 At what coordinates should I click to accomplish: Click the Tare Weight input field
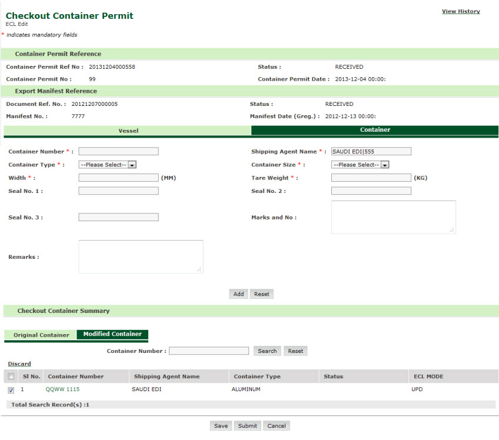pos(371,178)
